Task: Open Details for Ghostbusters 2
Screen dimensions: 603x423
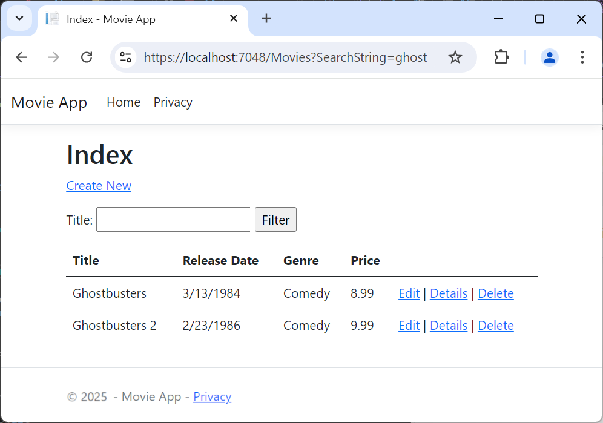Action: (448, 325)
